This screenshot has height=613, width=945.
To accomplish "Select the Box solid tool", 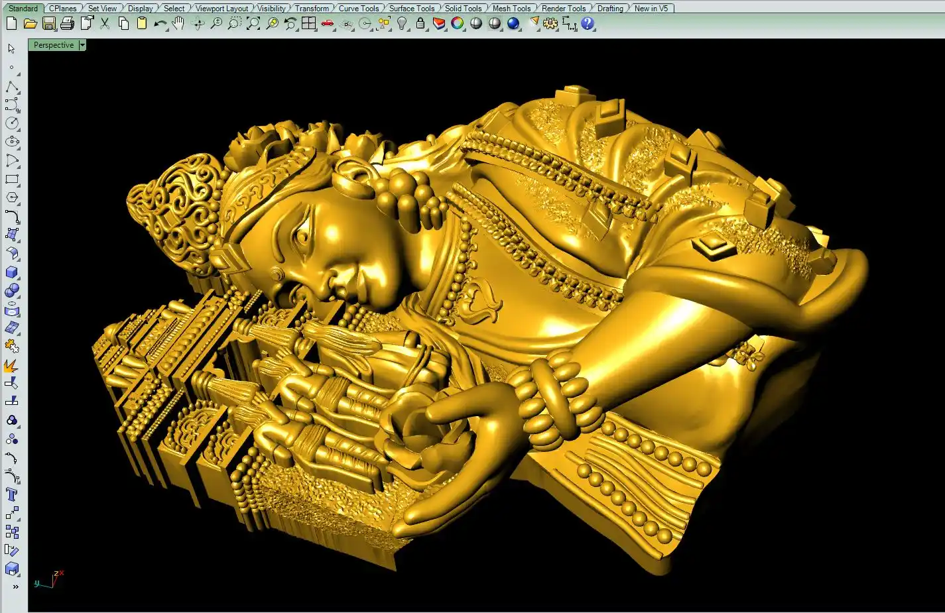I will click(x=12, y=272).
